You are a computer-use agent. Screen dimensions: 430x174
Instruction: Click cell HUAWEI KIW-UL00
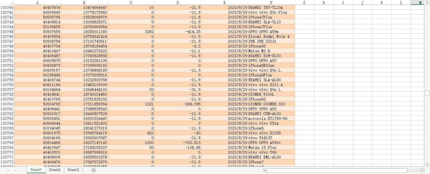271,56
